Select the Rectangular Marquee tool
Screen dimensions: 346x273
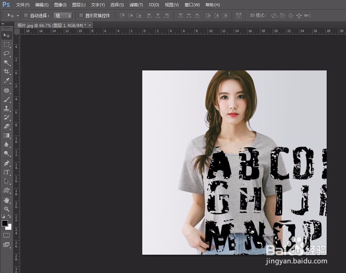click(7, 44)
